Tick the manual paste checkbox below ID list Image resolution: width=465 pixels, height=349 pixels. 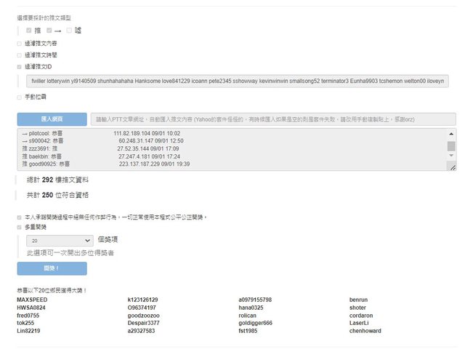[x=20, y=96]
